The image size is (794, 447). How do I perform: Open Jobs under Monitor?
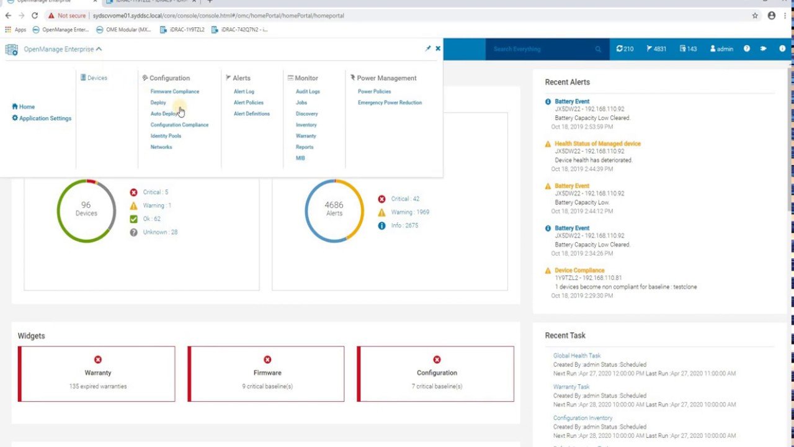click(301, 102)
